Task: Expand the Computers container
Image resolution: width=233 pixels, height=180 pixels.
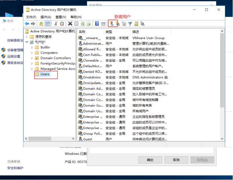Action: click(x=32, y=53)
